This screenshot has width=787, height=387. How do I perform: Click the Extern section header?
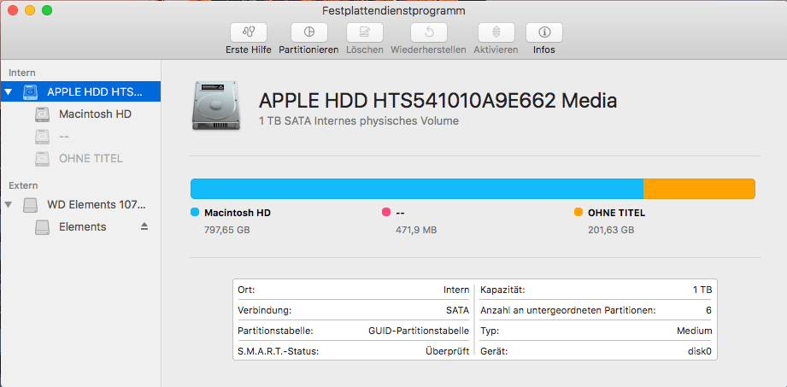(23, 185)
